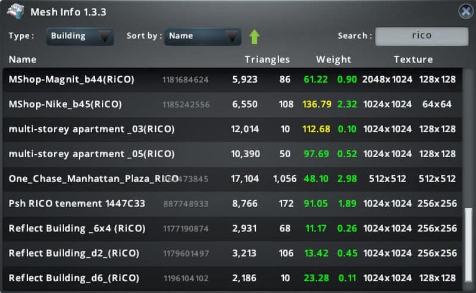Screen dimensions: 476x293
Task: Select the MShop-Magnit_b44(RiCO) row
Action: tap(71, 79)
